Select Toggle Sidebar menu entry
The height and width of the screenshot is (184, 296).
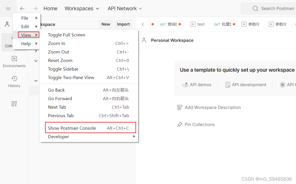coord(89,69)
